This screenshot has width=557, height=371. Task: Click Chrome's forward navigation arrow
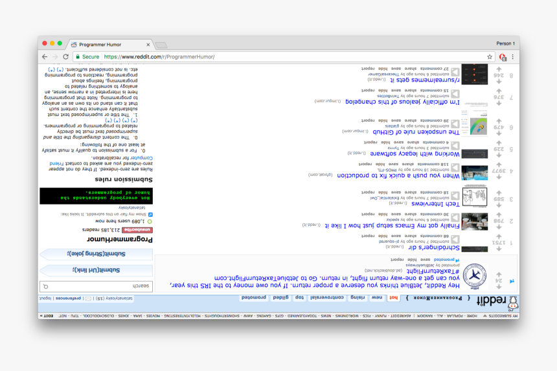tap(55, 57)
